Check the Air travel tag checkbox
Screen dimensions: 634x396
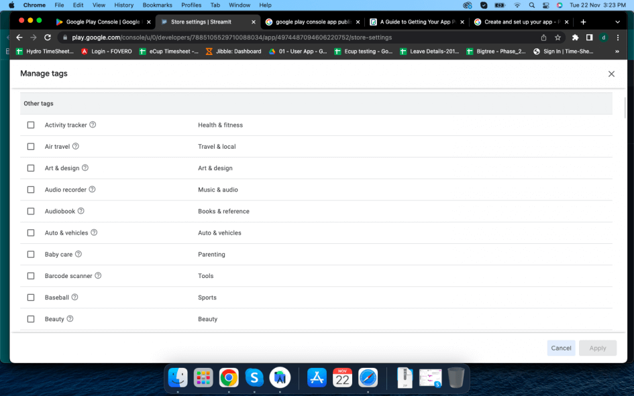tap(31, 147)
